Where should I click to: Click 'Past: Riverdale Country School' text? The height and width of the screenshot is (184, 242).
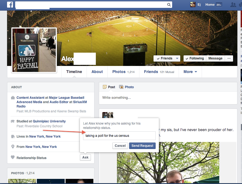[x=40, y=126]
